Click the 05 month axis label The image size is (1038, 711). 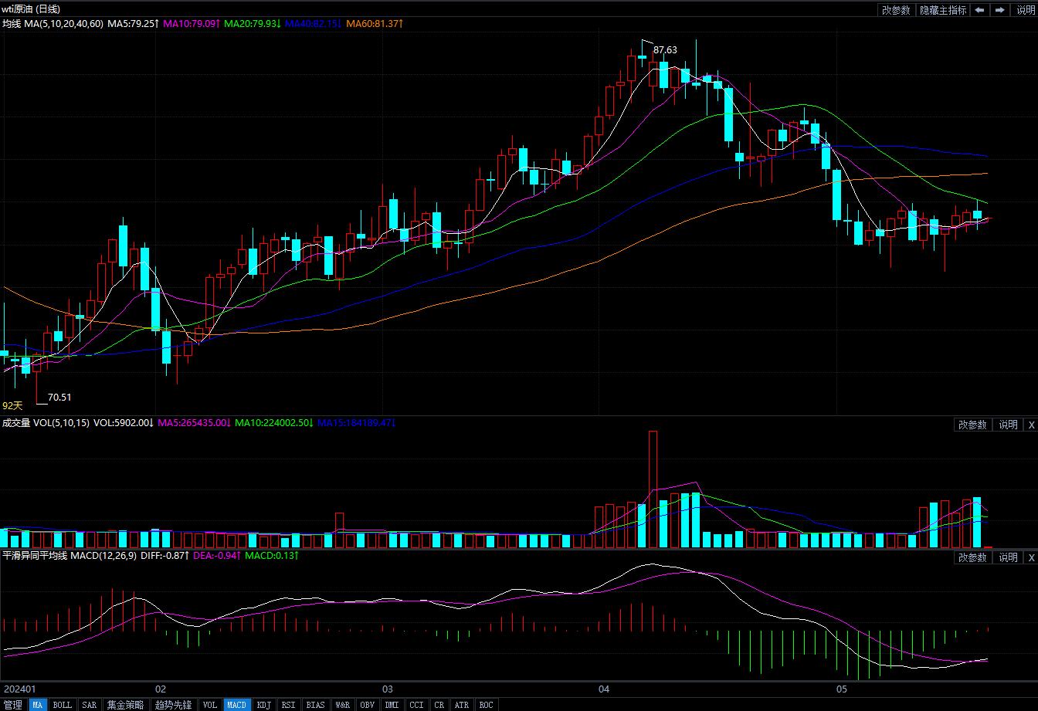pyautogui.click(x=842, y=689)
